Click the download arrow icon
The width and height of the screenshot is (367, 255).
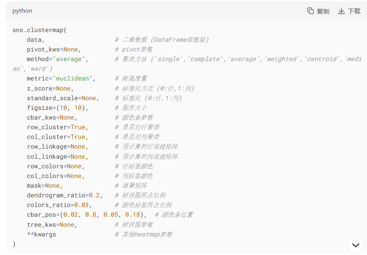coord(341,11)
